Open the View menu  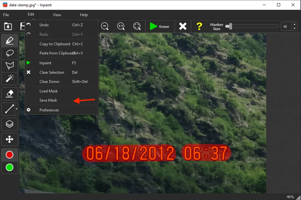(x=57, y=15)
